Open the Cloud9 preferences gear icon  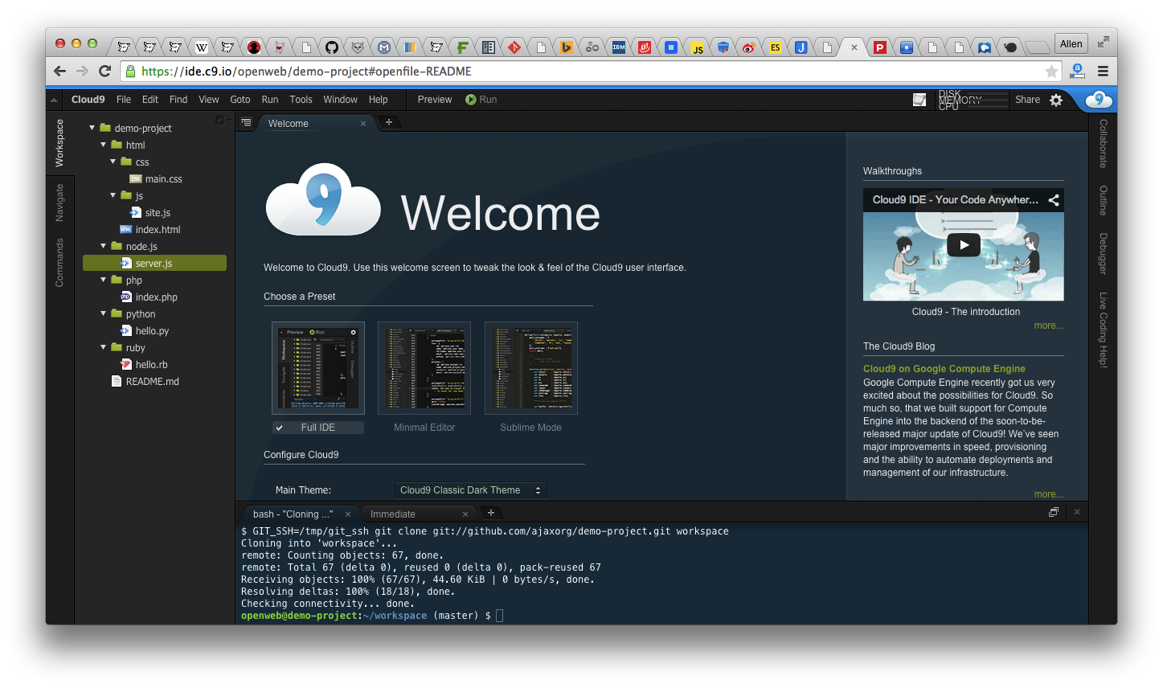coord(1056,100)
